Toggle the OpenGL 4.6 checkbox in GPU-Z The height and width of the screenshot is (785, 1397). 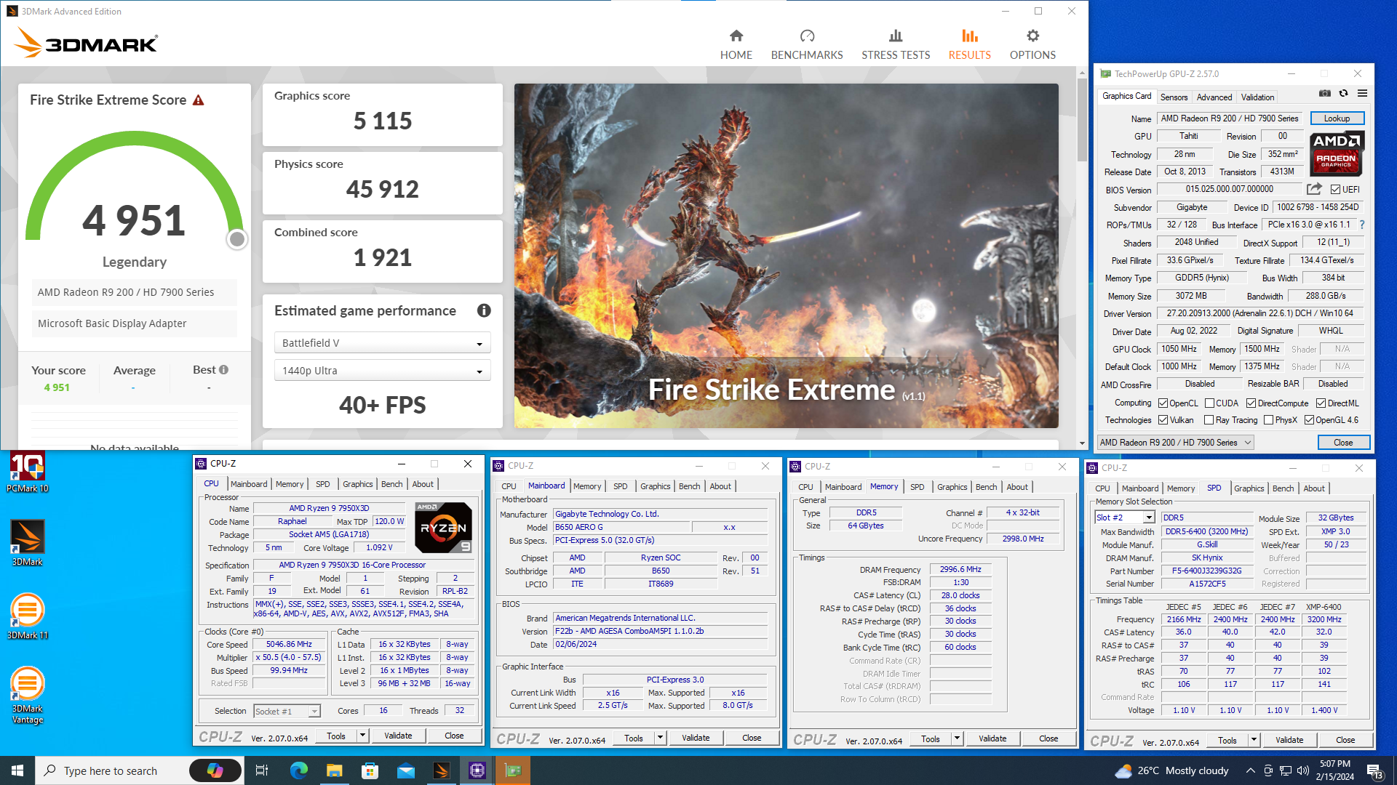(x=1309, y=420)
